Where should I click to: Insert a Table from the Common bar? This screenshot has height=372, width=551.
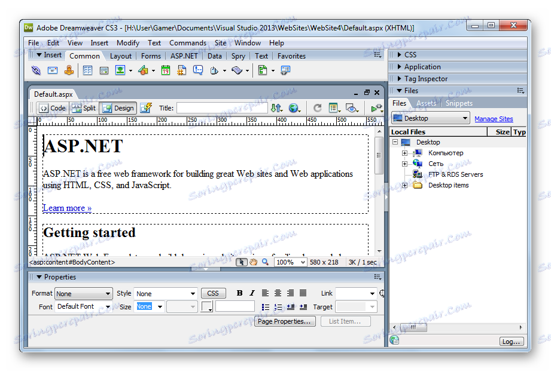87,70
